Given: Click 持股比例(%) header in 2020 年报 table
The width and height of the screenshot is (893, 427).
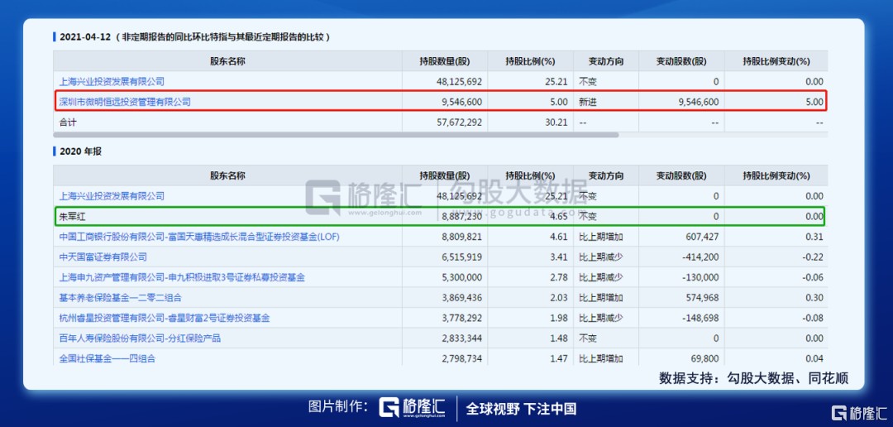Looking at the screenshot, I should click(x=530, y=175).
